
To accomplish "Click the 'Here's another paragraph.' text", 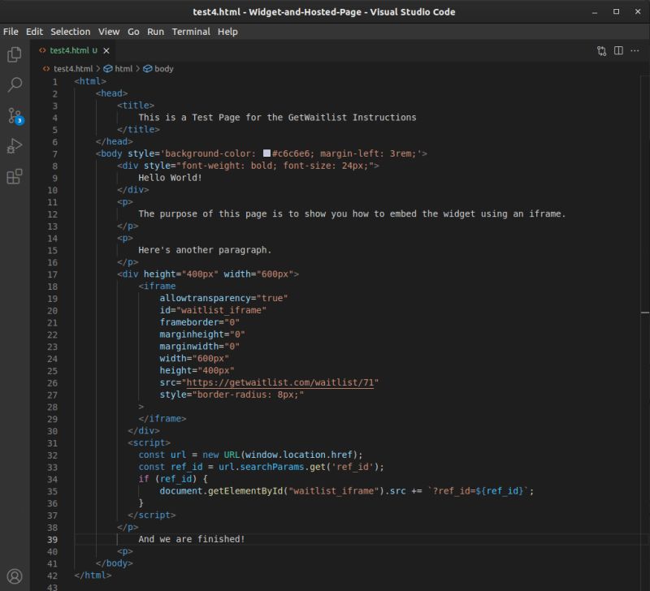I will [x=205, y=250].
